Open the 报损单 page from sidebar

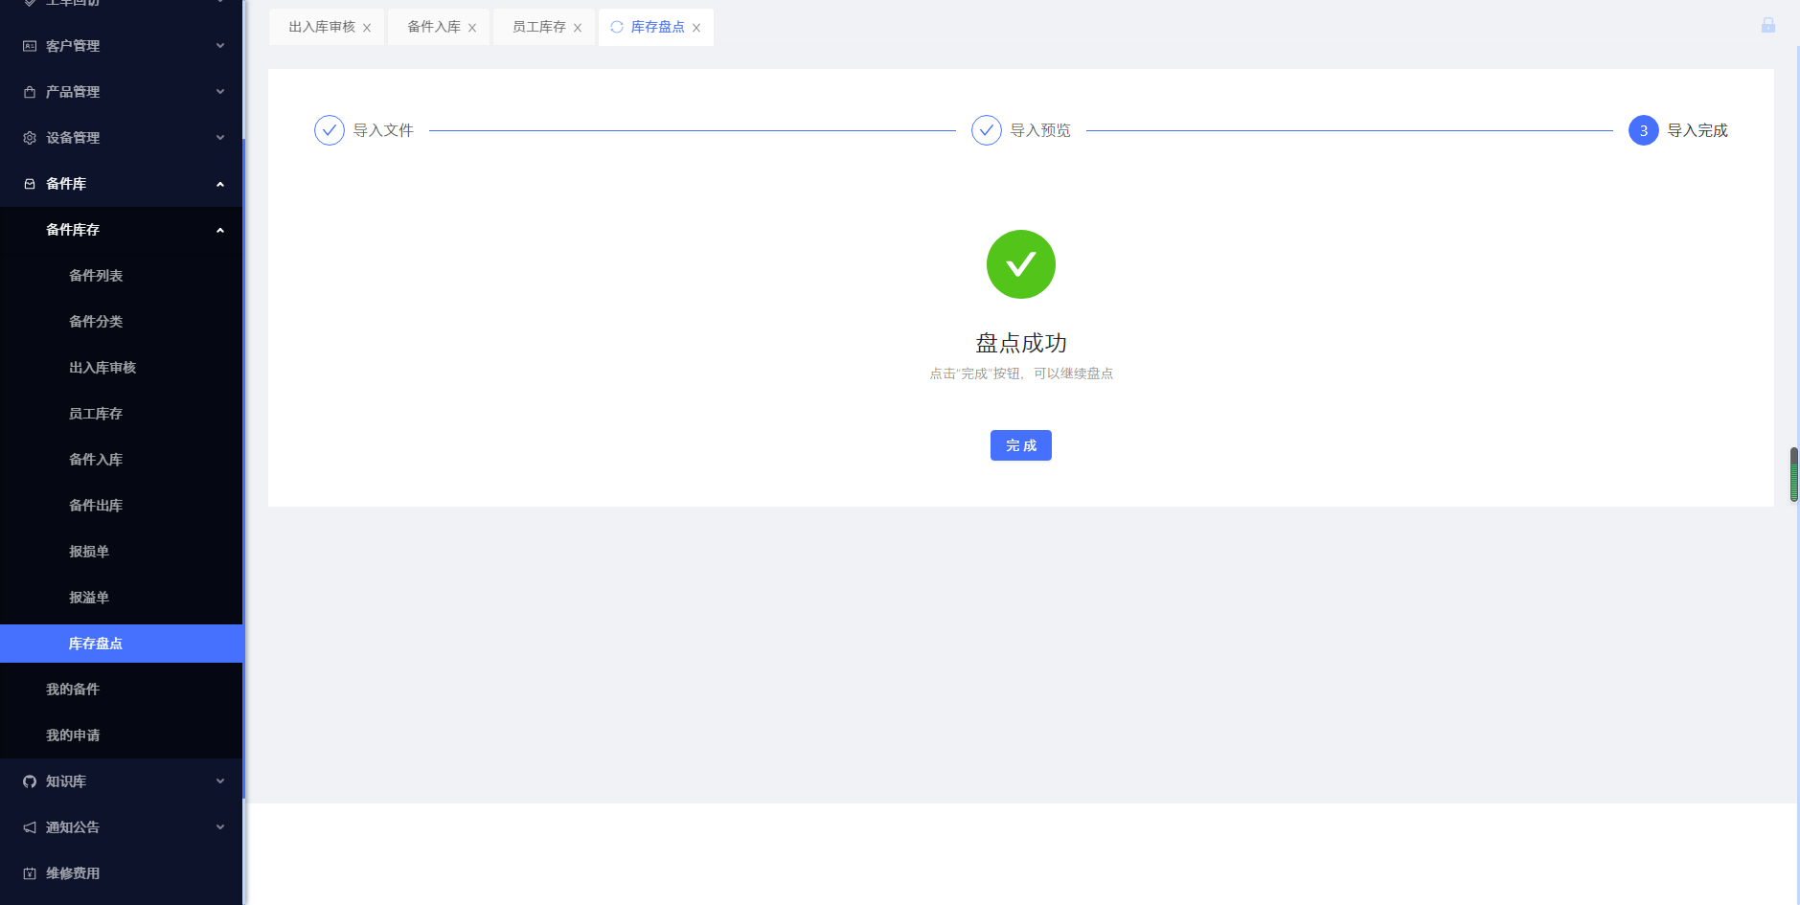(88, 551)
